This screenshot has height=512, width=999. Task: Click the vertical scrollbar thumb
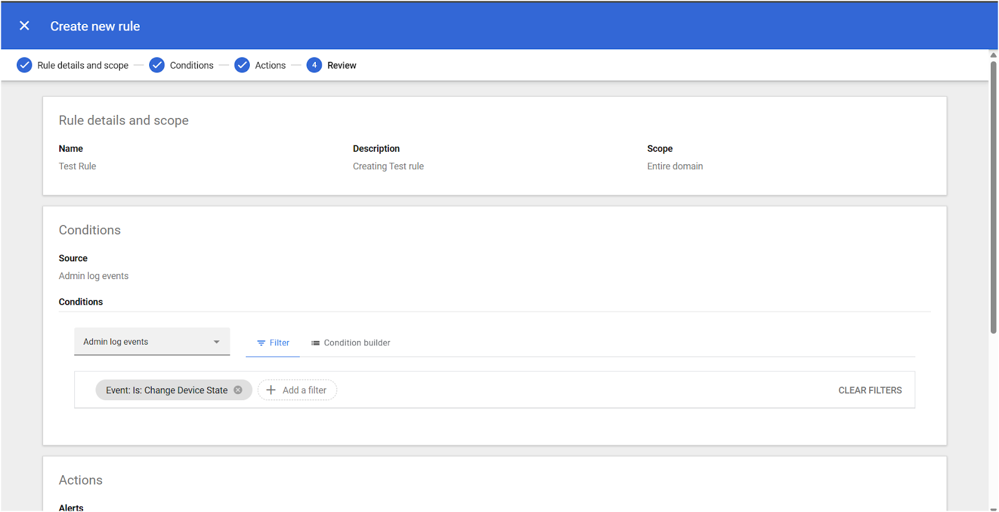point(993,197)
